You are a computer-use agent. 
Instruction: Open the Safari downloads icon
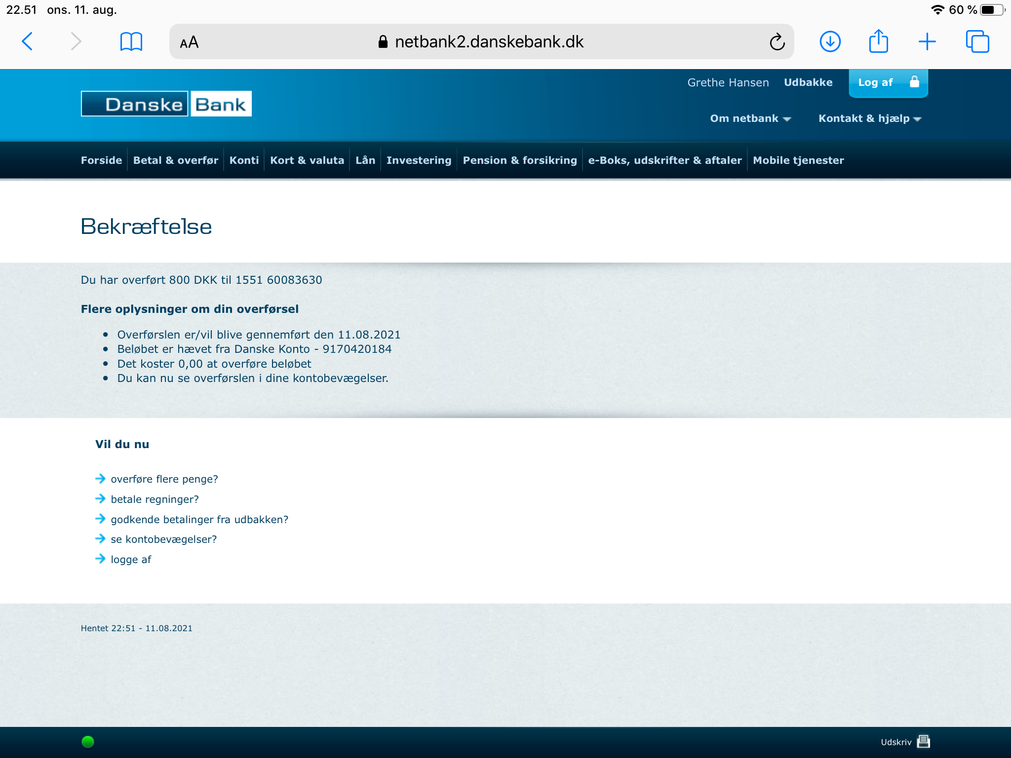(830, 41)
